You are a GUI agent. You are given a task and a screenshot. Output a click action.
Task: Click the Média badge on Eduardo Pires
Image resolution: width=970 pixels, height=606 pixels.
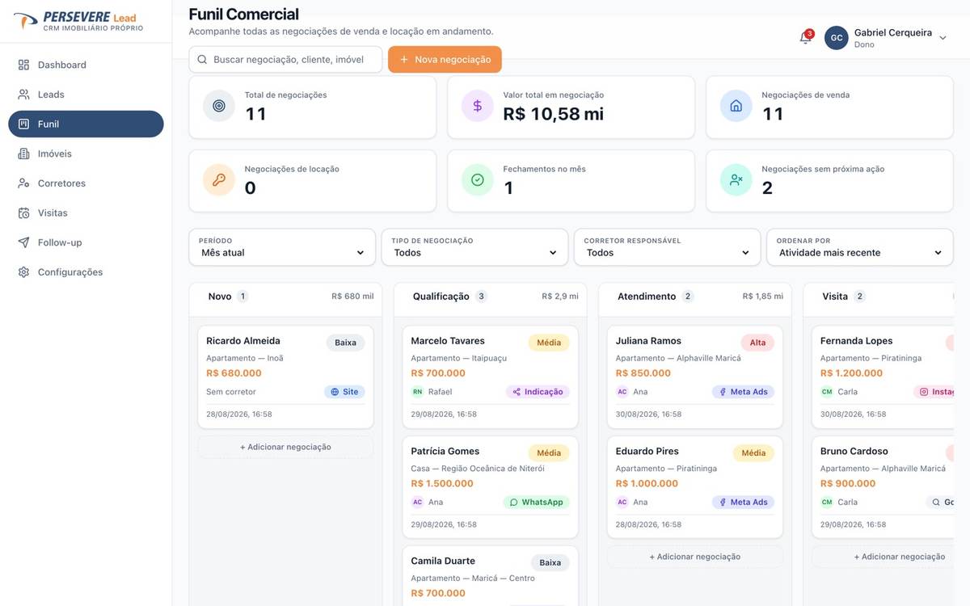753,453
